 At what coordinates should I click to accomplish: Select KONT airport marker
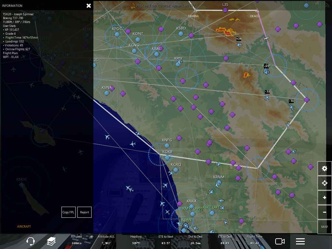pyautogui.click(x=138, y=39)
